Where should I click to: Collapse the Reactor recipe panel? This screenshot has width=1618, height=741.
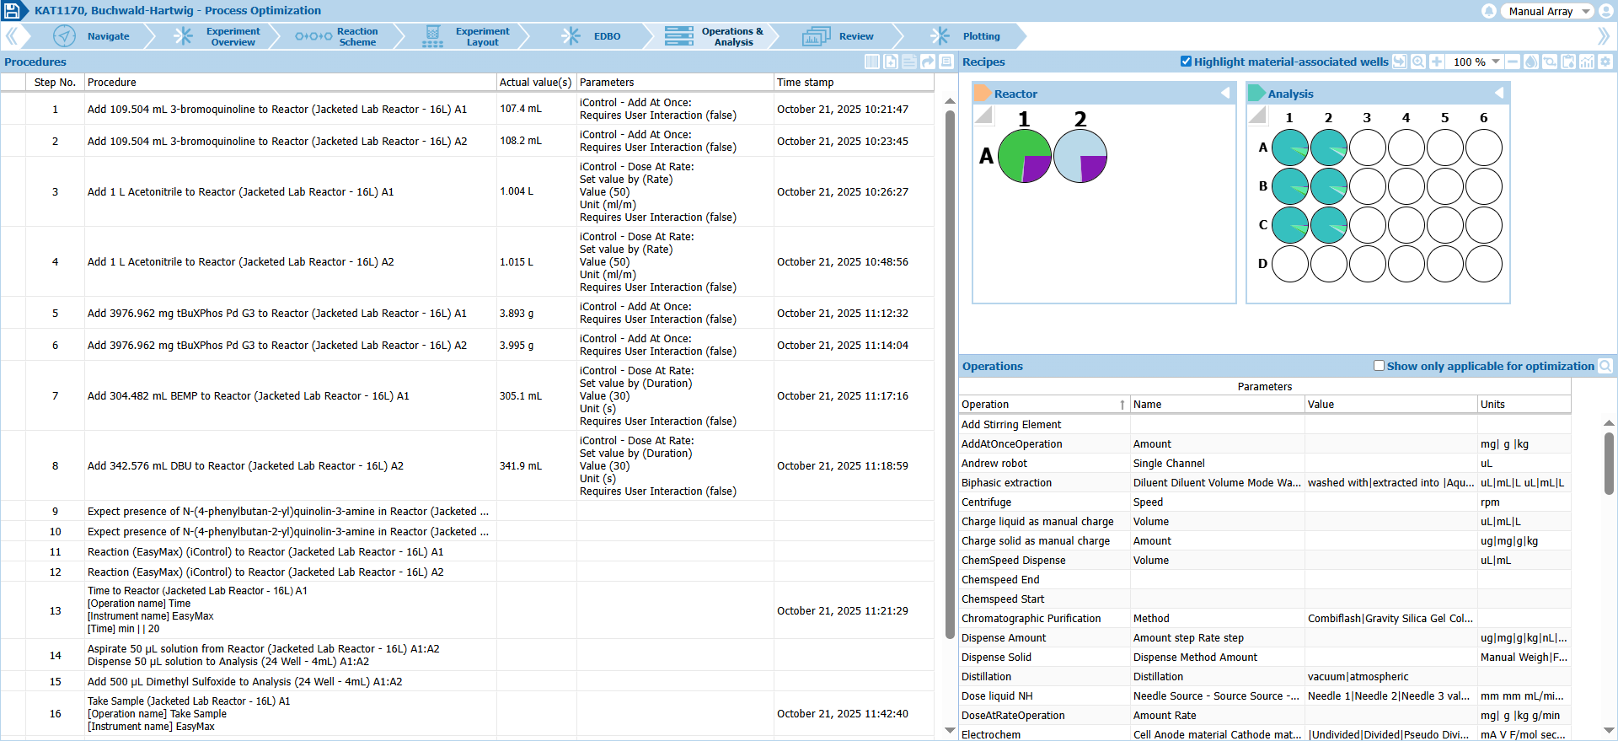click(1225, 94)
